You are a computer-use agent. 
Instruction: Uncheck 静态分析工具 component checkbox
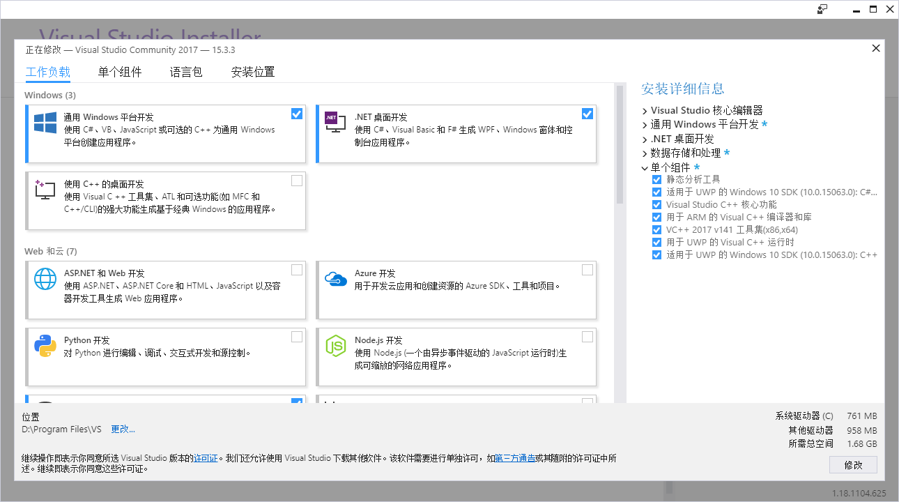point(656,179)
